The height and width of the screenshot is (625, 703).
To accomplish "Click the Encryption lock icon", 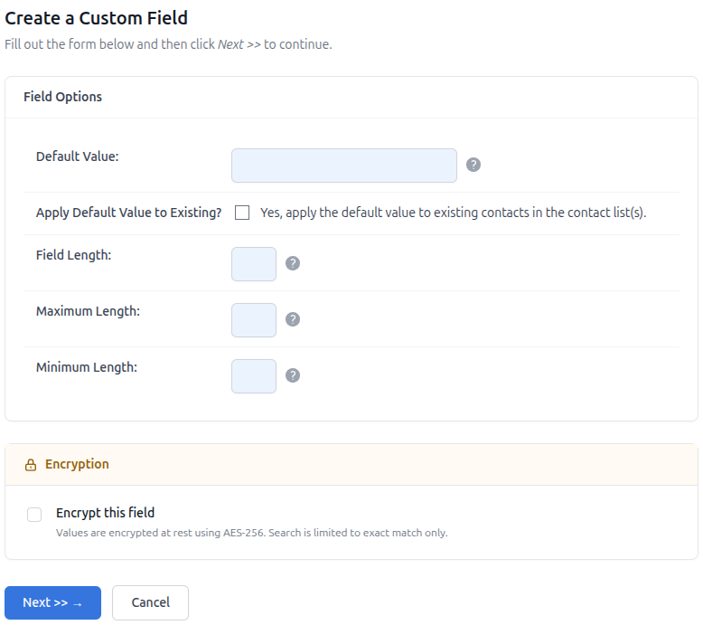I will pyautogui.click(x=31, y=465).
